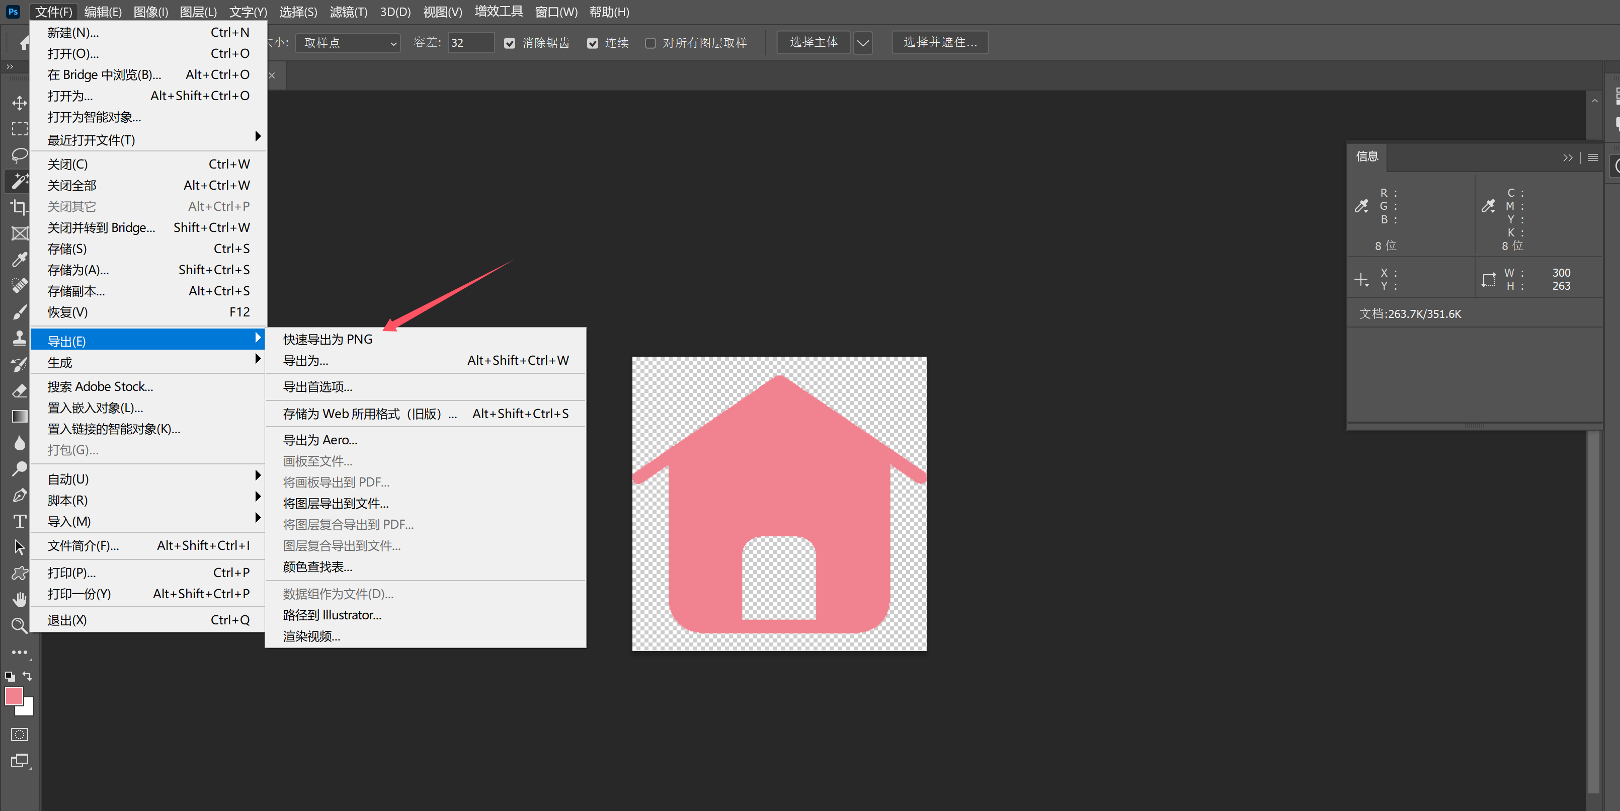Viewport: 1620px width, 811px height.
Task: Click the 容差 tolerance input field
Action: pos(470,43)
